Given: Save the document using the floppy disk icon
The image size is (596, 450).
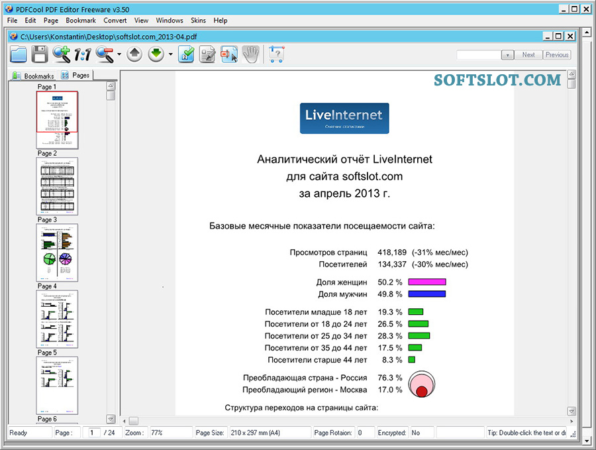Looking at the screenshot, I should point(39,54).
